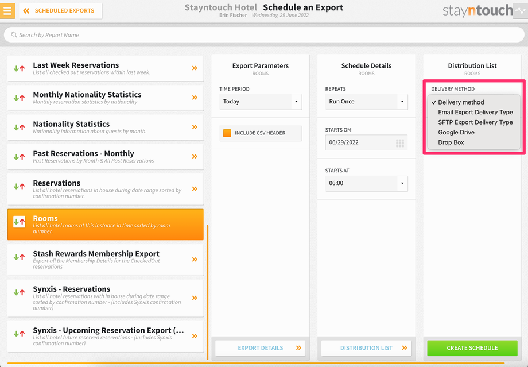Click the orange report list scrollbar
The height and width of the screenshot is (367, 528).
coord(207,292)
